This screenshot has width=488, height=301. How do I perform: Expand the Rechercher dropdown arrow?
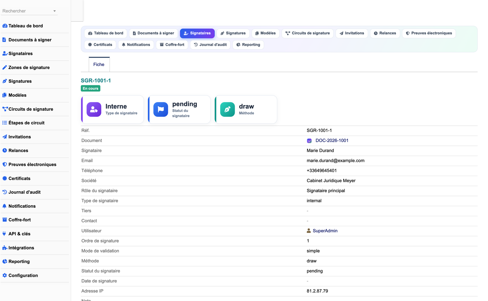pyautogui.click(x=54, y=11)
